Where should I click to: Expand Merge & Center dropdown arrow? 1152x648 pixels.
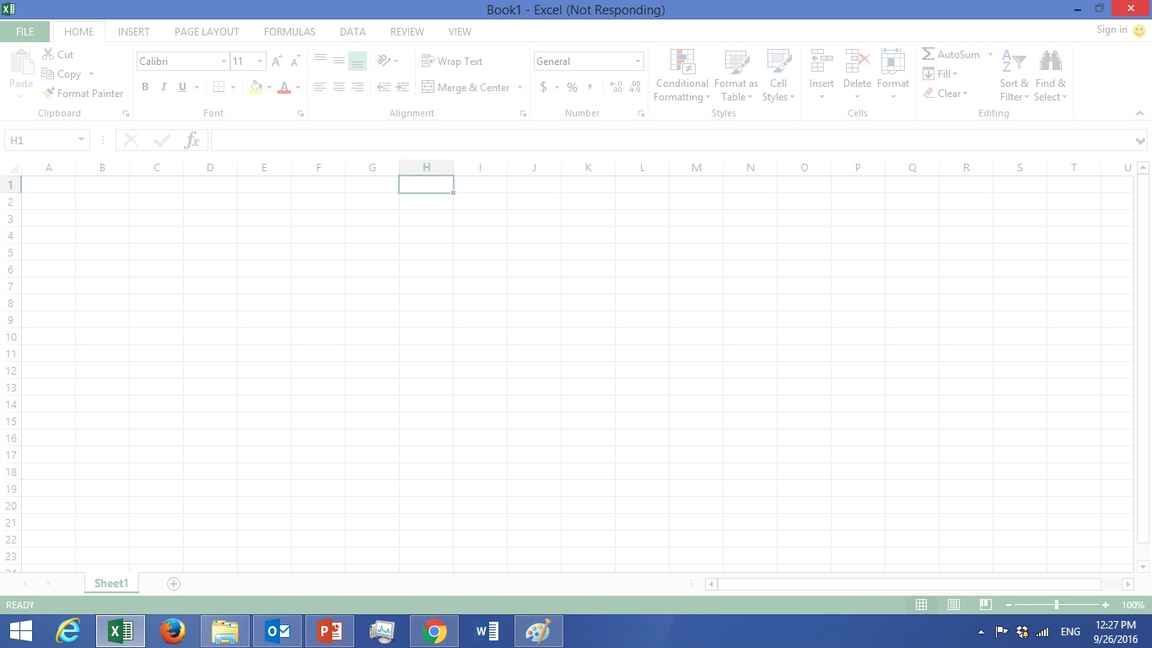pyautogui.click(x=519, y=87)
